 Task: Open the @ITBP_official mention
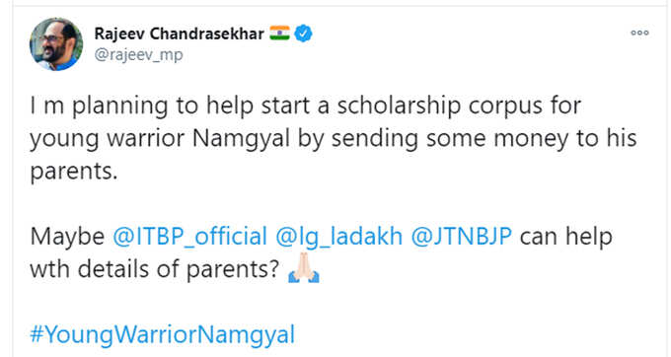190,237
